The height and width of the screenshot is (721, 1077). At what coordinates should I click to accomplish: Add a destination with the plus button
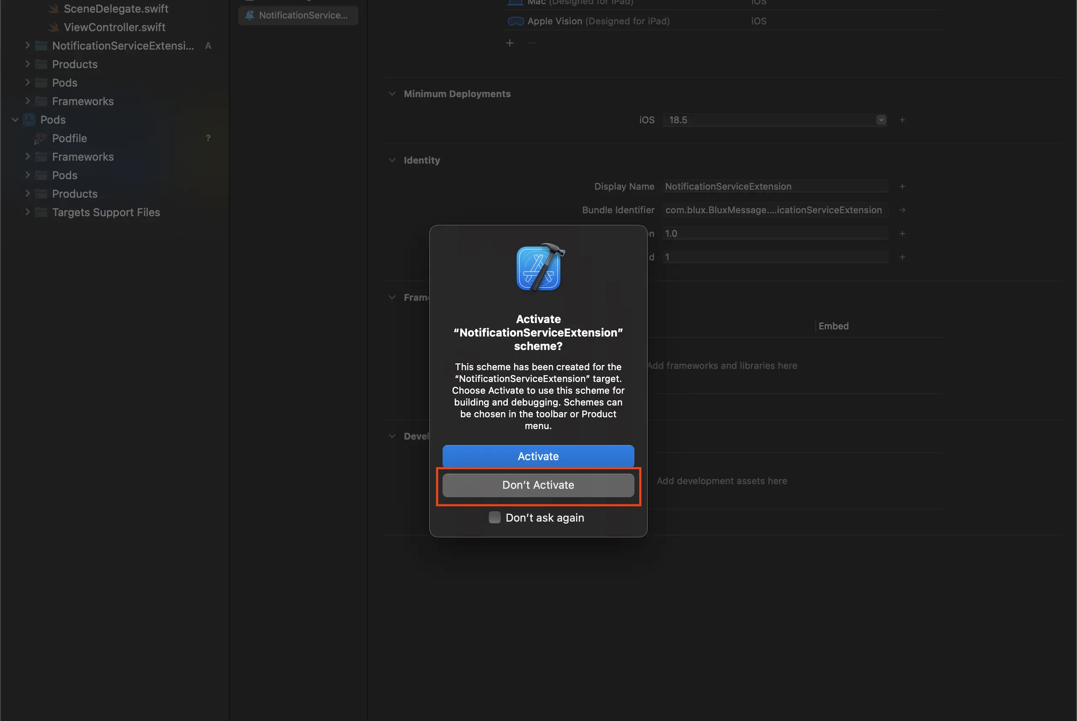pos(509,43)
